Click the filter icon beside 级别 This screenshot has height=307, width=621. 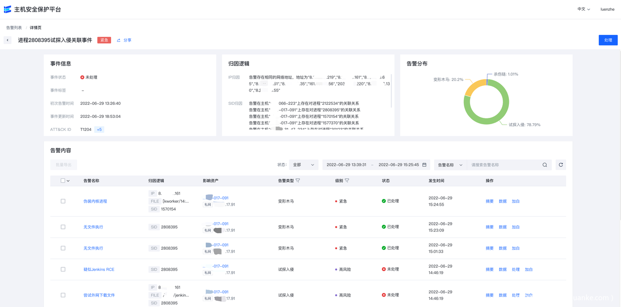pos(347,180)
